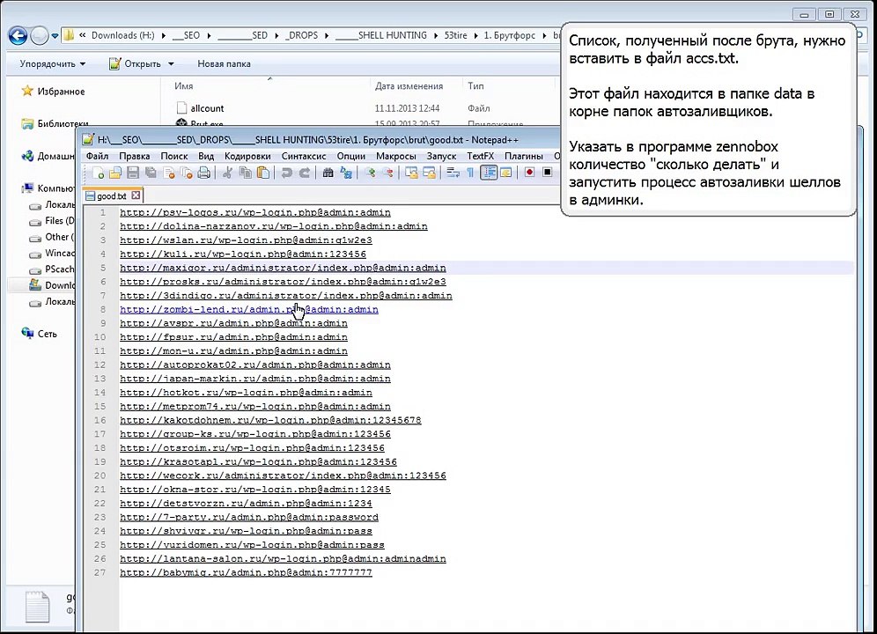Go back in Explorer with Back arrow

18,36
